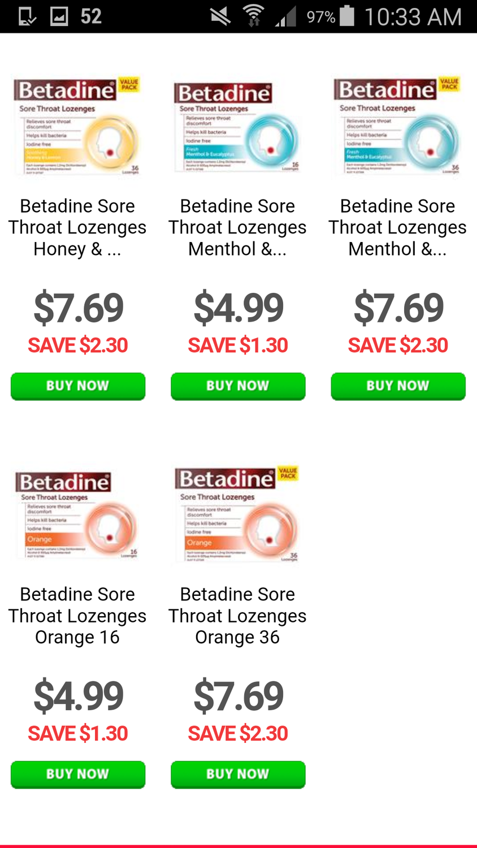Open Betadine Sore Throat Lozenges Orange 16 title
This screenshot has height=848, width=477.
point(78,616)
